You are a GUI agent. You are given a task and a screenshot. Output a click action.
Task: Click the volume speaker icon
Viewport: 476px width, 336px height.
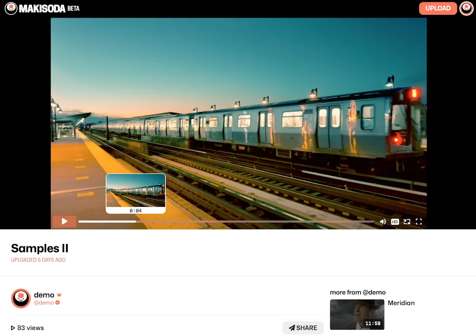click(x=383, y=222)
